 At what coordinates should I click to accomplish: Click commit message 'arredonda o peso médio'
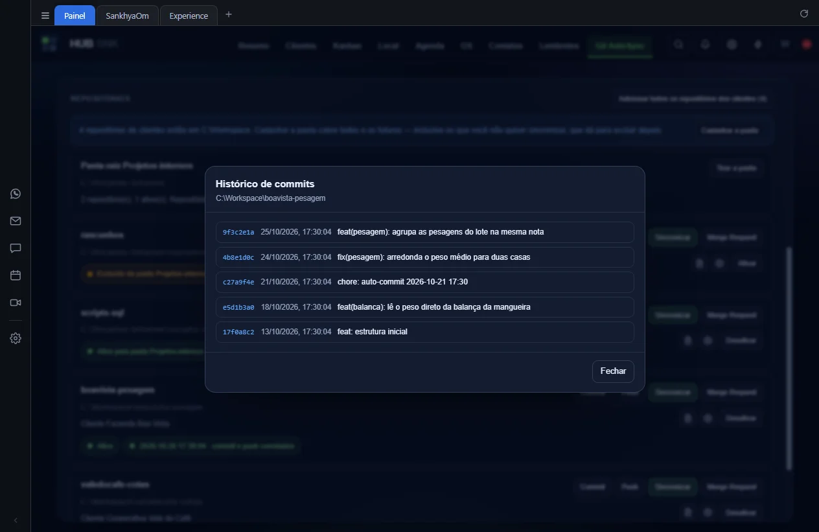point(433,257)
